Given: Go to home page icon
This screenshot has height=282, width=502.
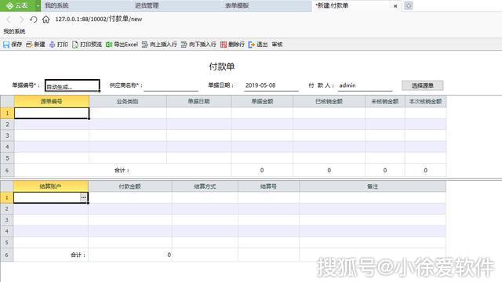Looking at the screenshot, I should coord(45,20).
